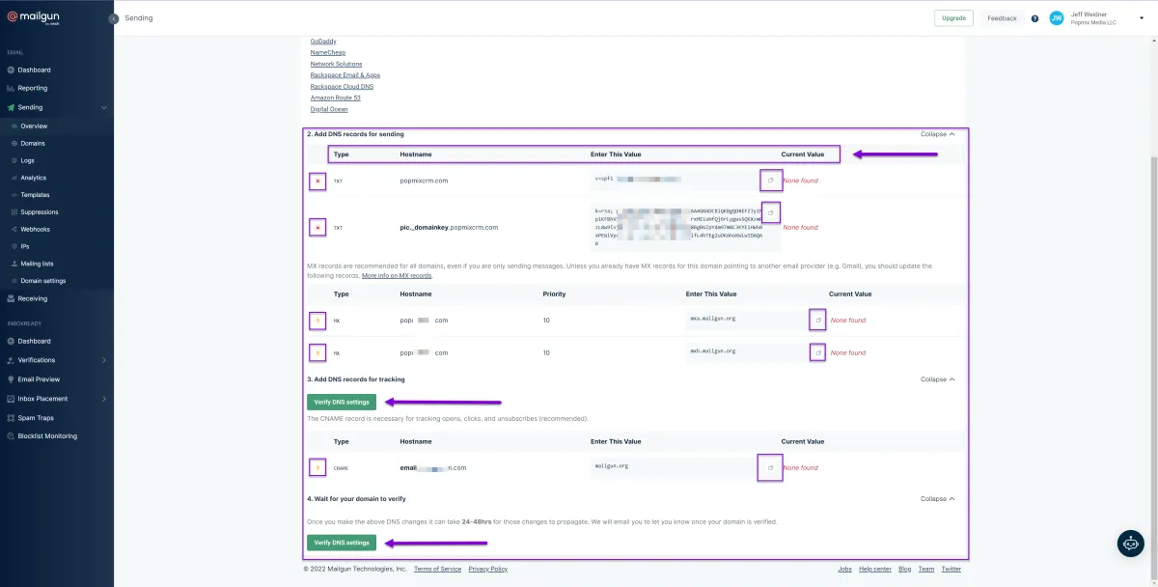Open the GoDaddy link
This screenshot has height=587, width=1158.
(322, 42)
